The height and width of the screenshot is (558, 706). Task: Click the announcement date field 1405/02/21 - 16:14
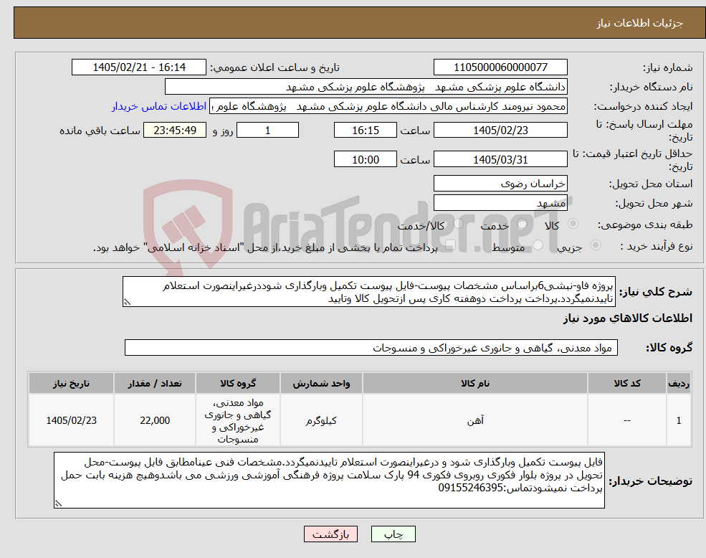tap(138, 67)
